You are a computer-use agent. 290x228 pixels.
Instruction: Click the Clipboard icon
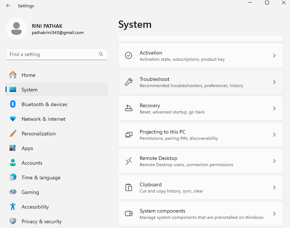pyautogui.click(x=128, y=187)
